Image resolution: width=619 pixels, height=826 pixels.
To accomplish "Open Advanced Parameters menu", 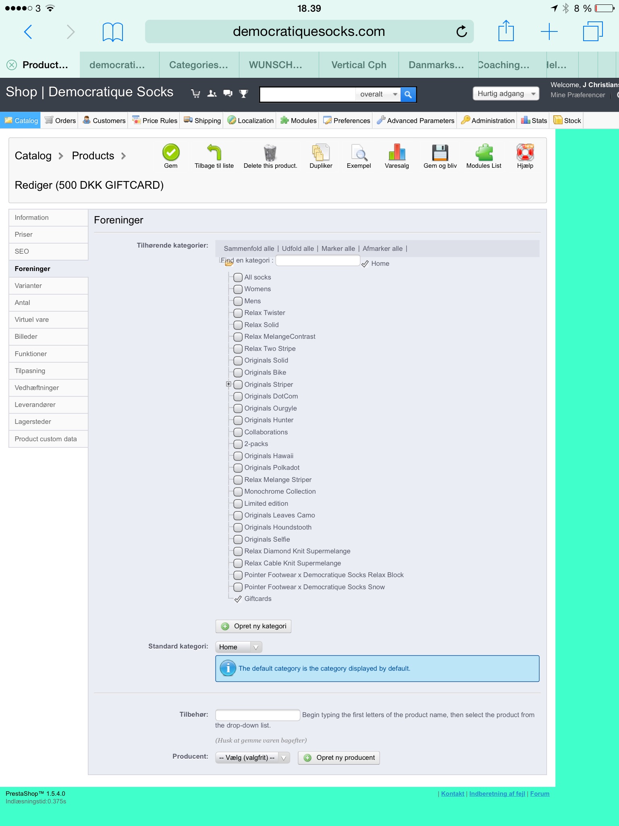I will [x=415, y=121].
